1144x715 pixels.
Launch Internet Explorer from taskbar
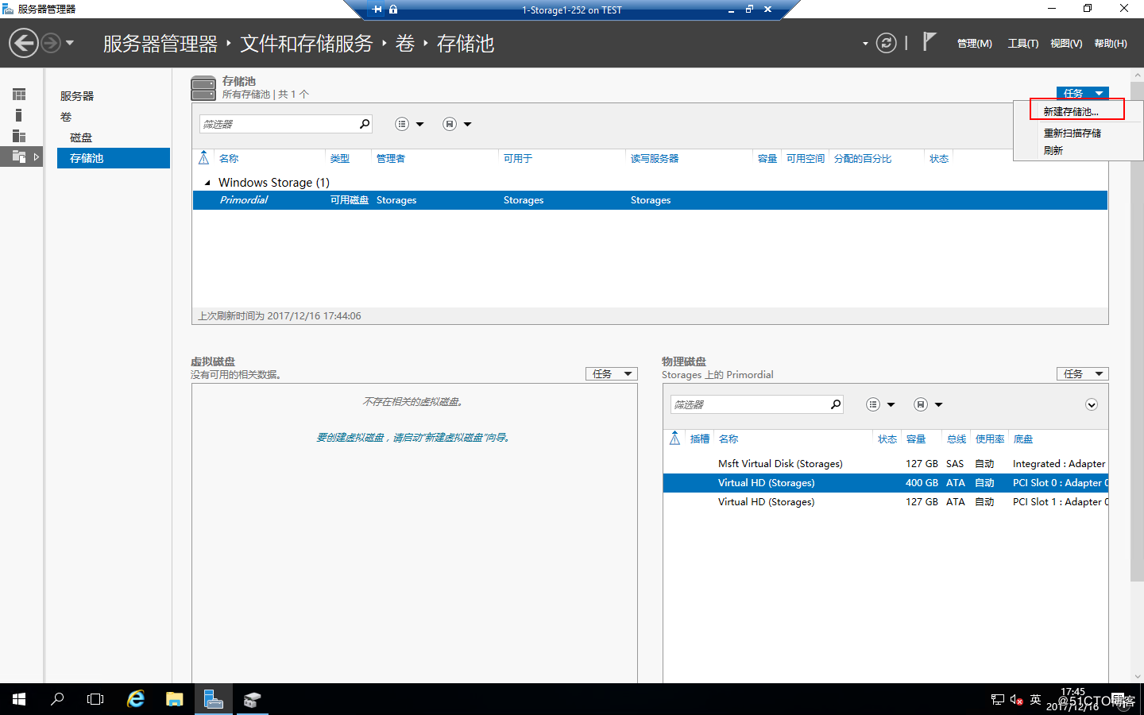136,699
